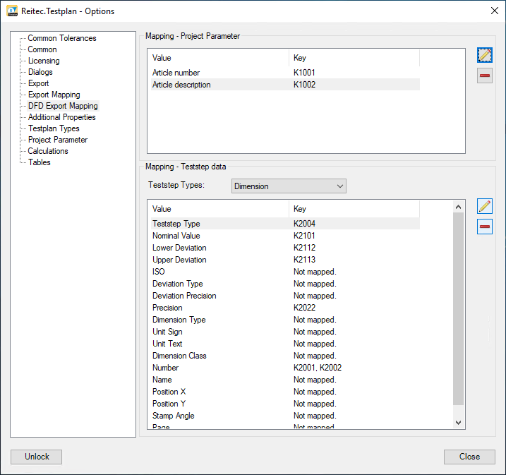This screenshot has height=475, width=506.
Task: Click the Close button at bottom right
Action: (x=469, y=457)
